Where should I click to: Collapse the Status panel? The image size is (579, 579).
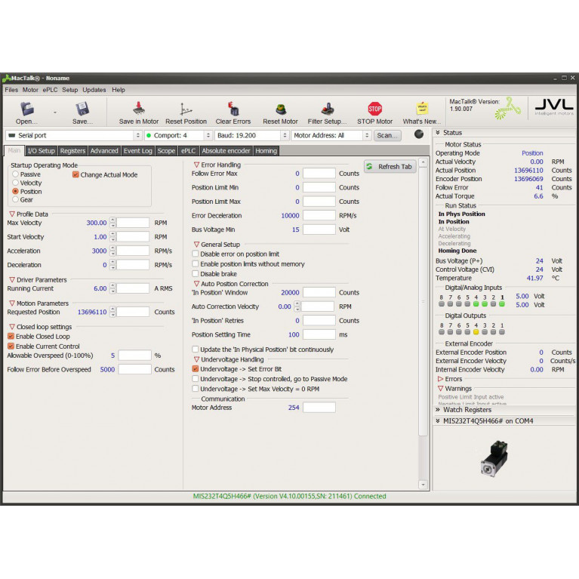tap(438, 133)
